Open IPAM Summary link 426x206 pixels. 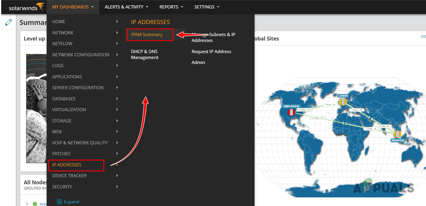click(x=147, y=35)
